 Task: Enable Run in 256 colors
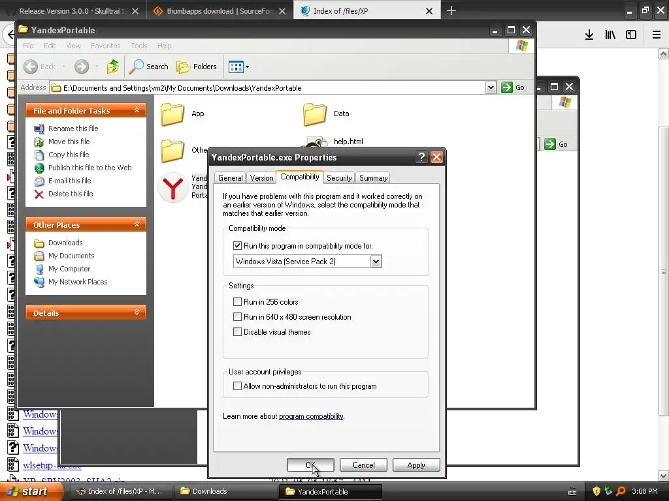[x=237, y=301]
